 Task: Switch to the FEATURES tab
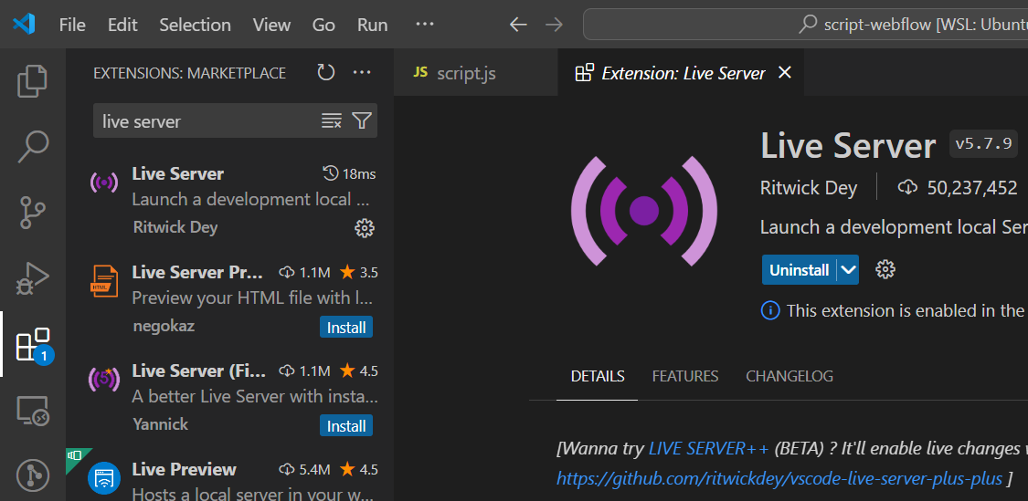point(685,376)
